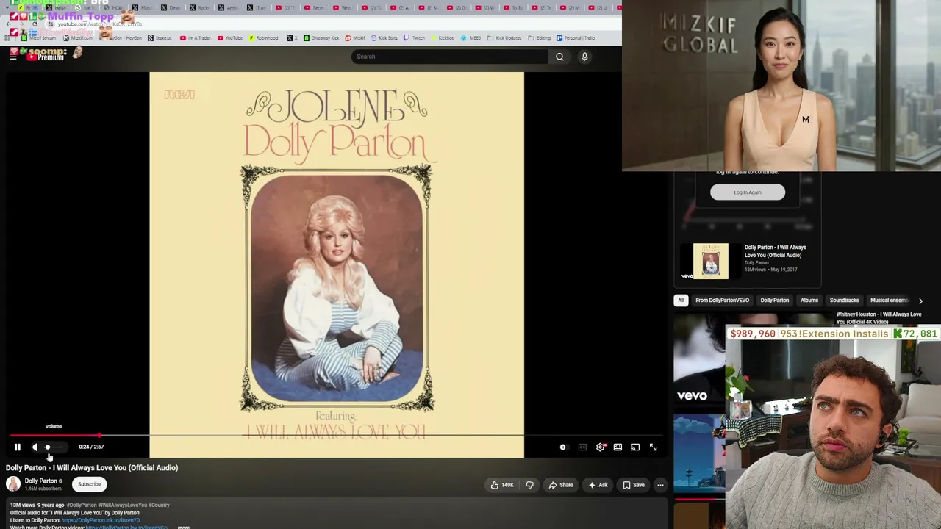Viewport: 941px width, 529px height.
Task: Open the 'Personal | Trello' bookmark
Action: [576, 38]
